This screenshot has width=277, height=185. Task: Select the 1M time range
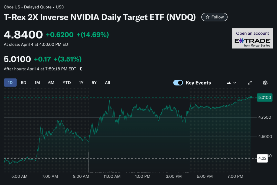pyautogui.click(x=37, y=83)
